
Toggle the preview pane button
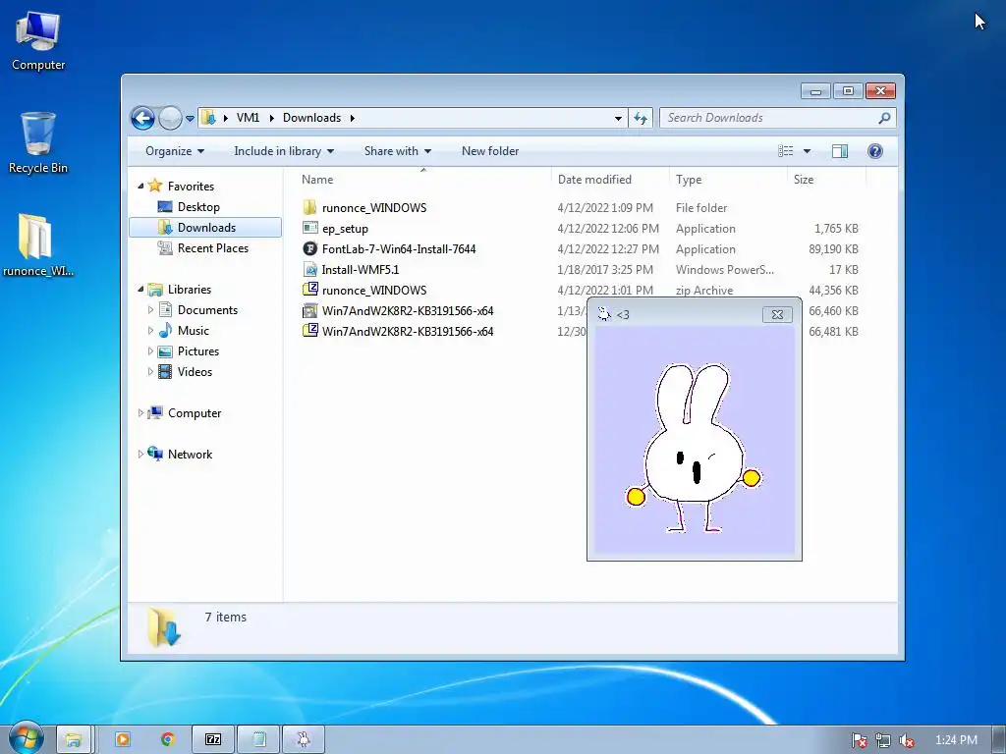click(840, 151)
